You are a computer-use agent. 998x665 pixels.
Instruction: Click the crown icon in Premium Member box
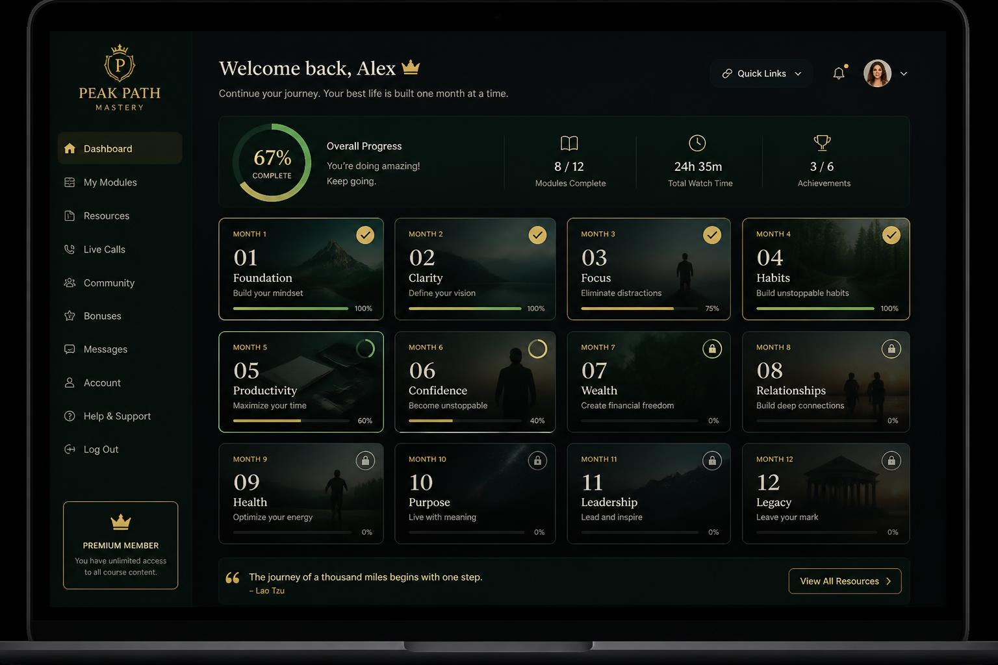pos(121,521)
